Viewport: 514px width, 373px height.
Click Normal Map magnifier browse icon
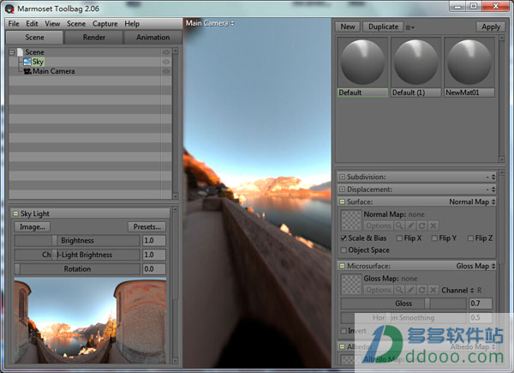(399, 226)
